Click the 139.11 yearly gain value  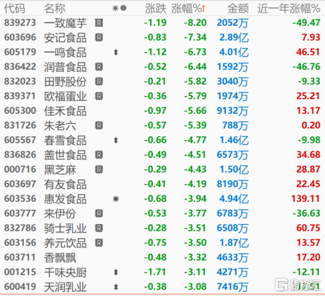(306, 199)
